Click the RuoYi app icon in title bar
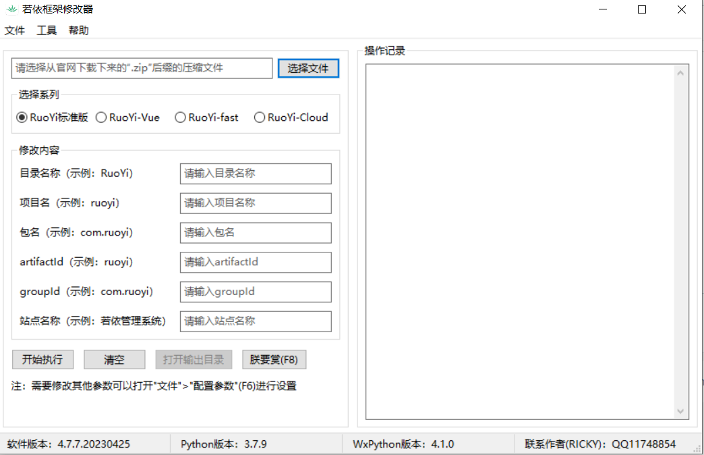This screenshot has width=704, height=455. [11, 9]
